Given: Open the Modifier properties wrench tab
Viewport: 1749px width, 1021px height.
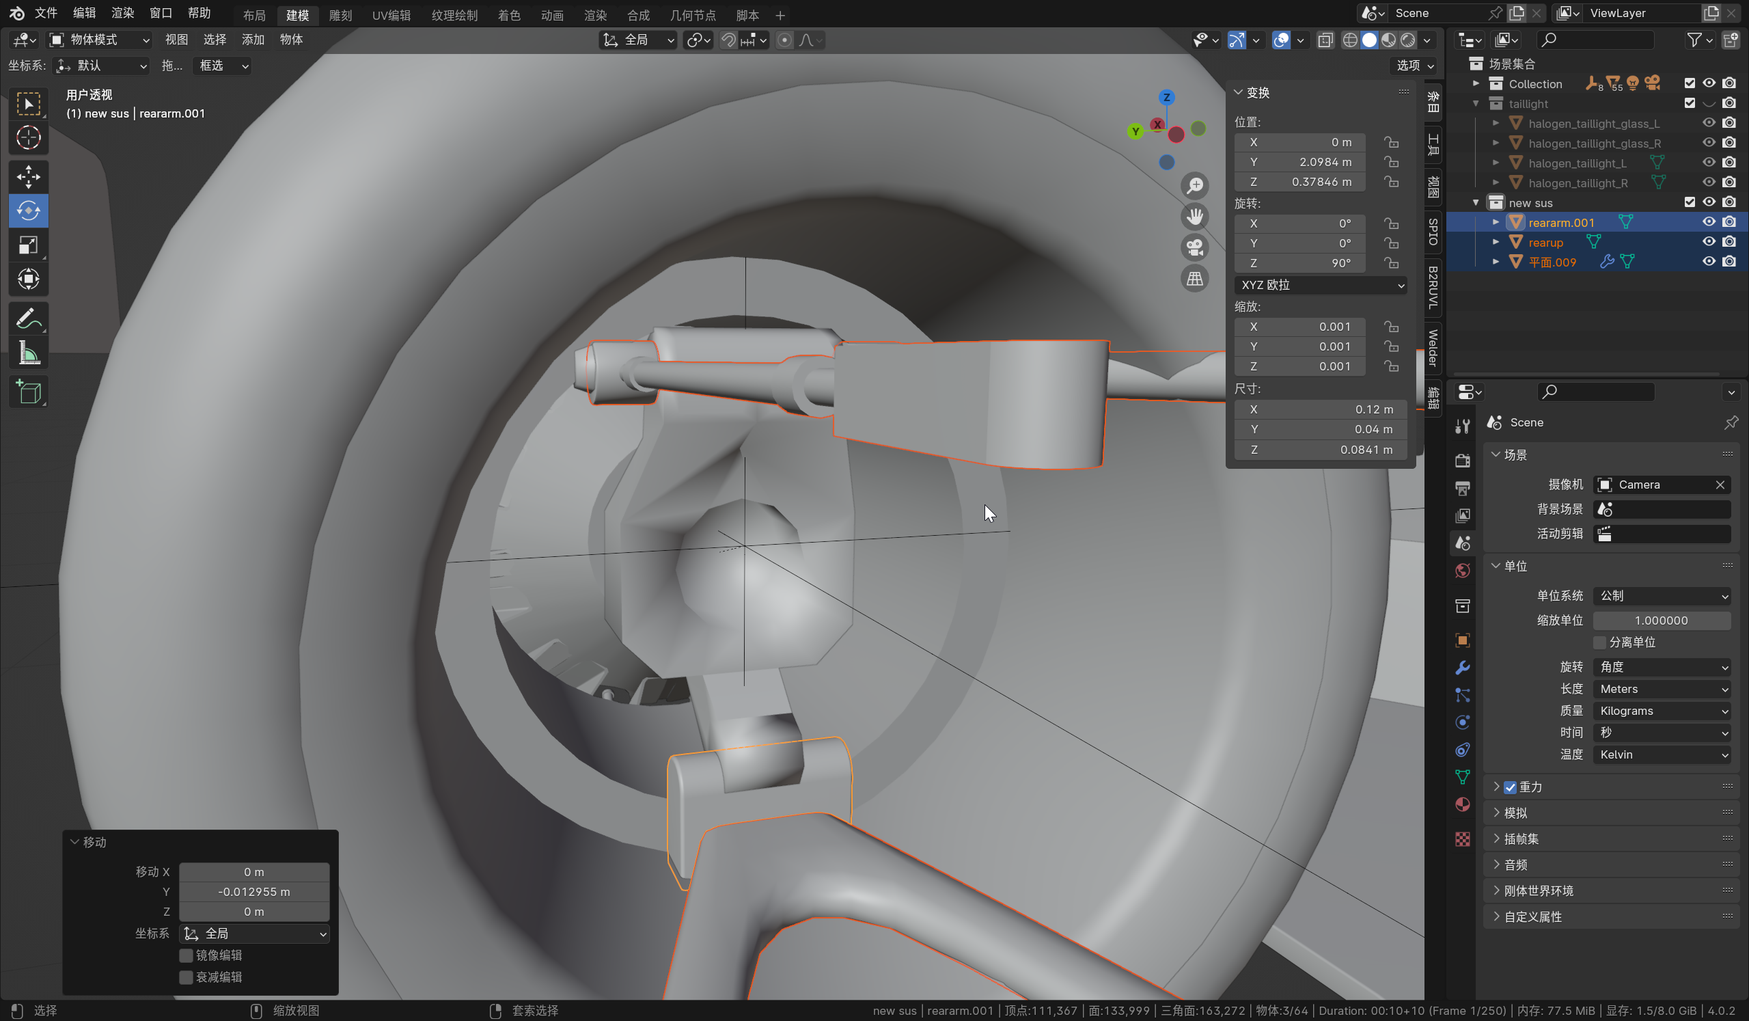Looking at the screenshot, I should [1461, 668].
